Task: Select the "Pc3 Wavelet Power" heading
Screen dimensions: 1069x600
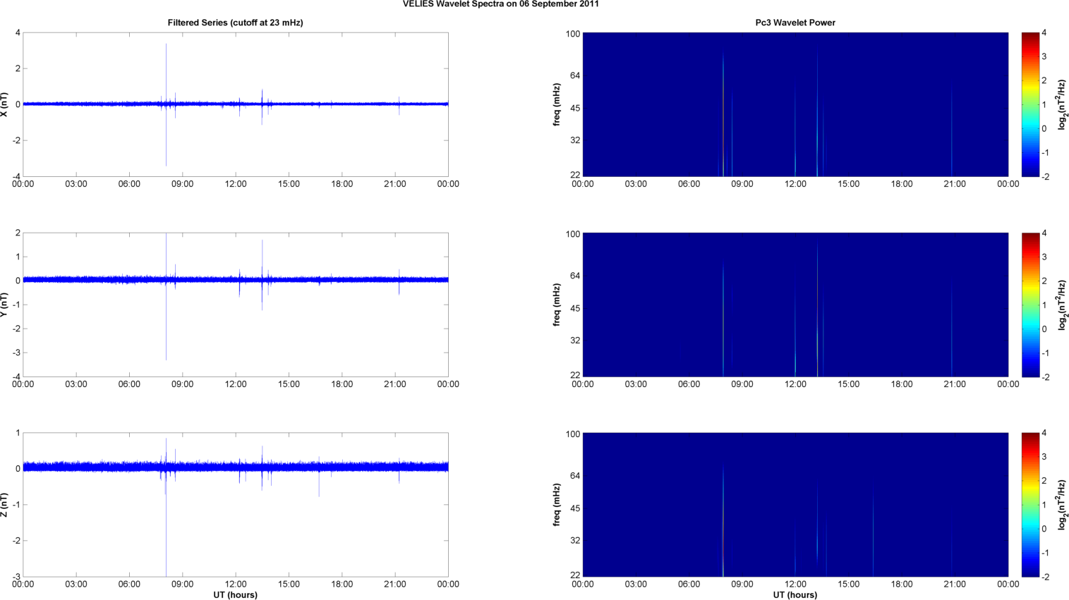Action: click(795, 23)
